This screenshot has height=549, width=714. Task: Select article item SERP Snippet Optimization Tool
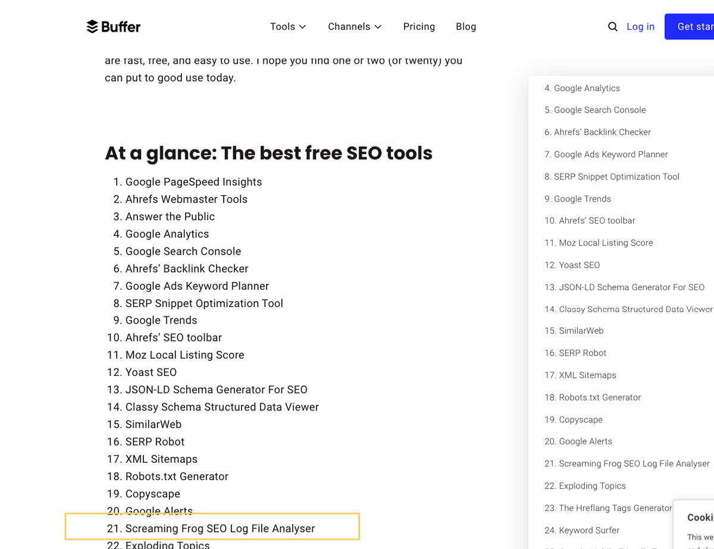point(204,303)
